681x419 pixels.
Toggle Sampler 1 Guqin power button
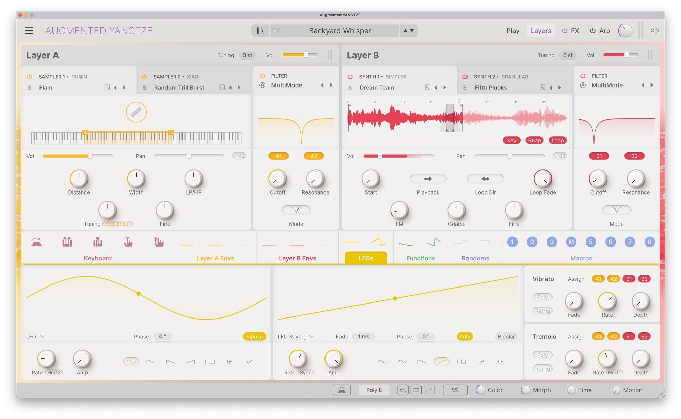click(30, 77)
